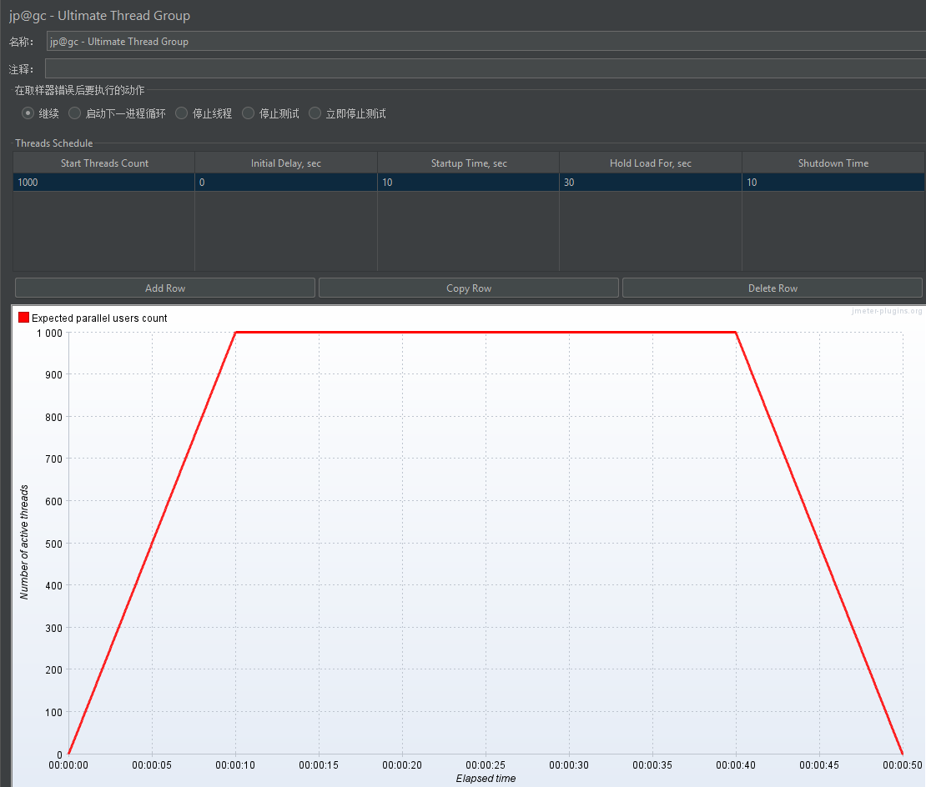This screenshot has height=787, width=926.
Task: Select the Hold Load cell value 30
Action: click(650, 183)
